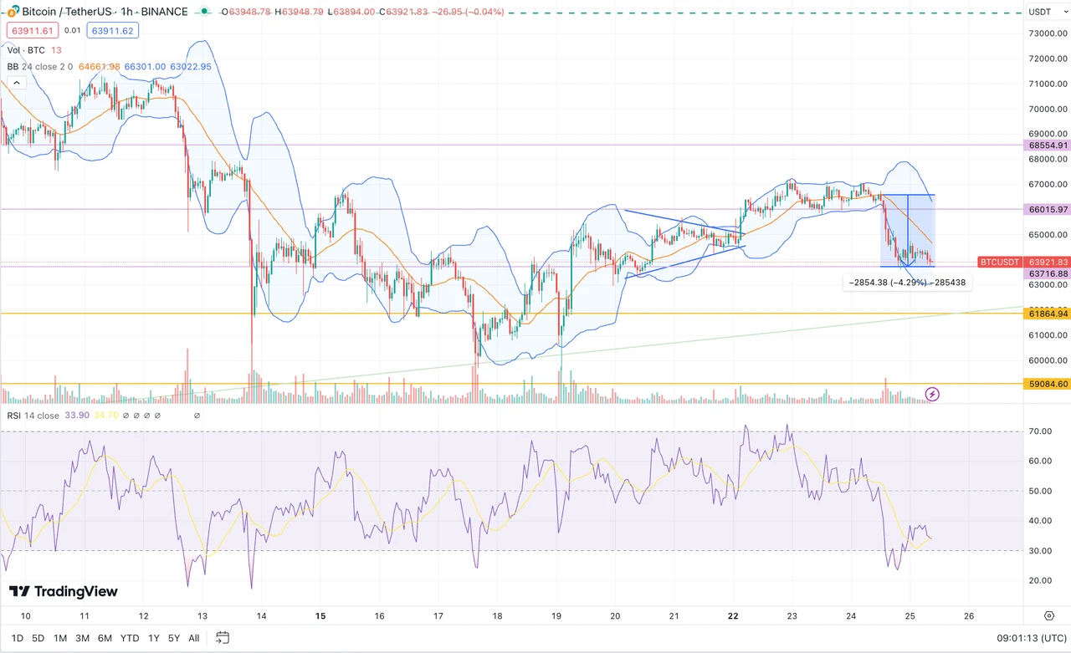The image size is (1071, 653).
Task: Show the All time range
Action: (193, 638)
